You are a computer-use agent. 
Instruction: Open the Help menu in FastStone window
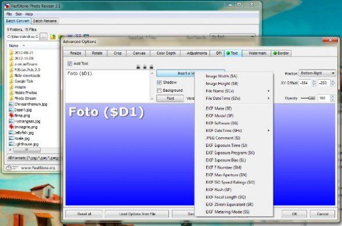[29, 14]
